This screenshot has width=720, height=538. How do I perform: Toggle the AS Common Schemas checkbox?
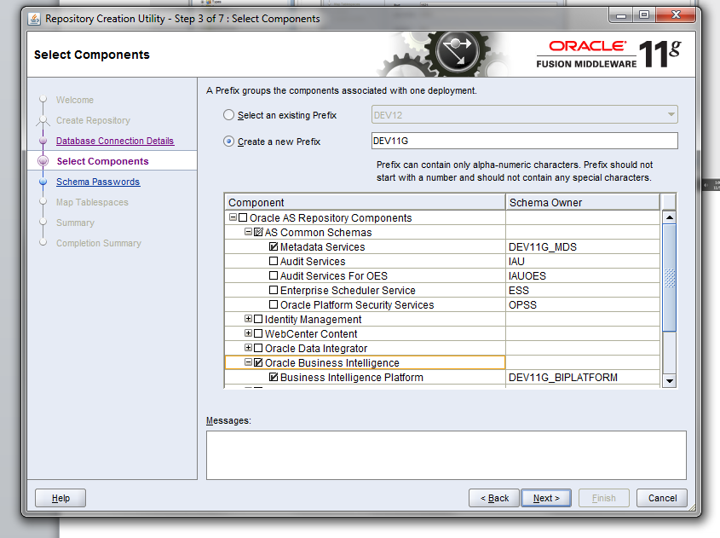(258, 232)
